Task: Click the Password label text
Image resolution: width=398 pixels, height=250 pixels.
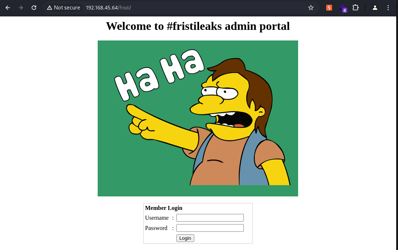Action: click(156, 228)
